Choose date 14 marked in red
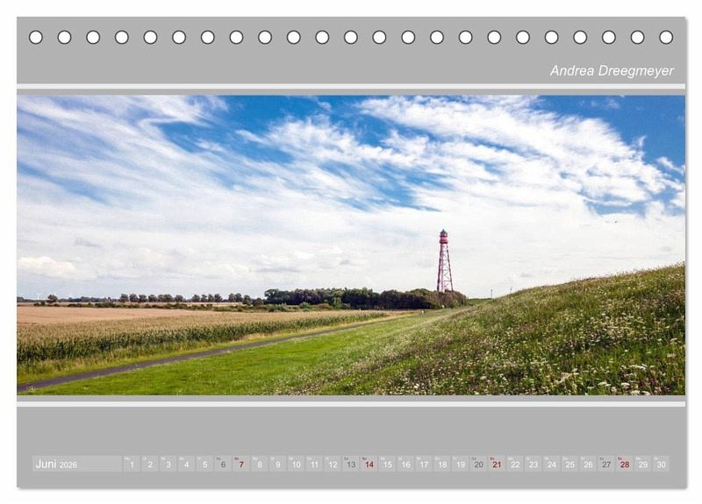The image size is (702, 504). [x=369, y=464]
